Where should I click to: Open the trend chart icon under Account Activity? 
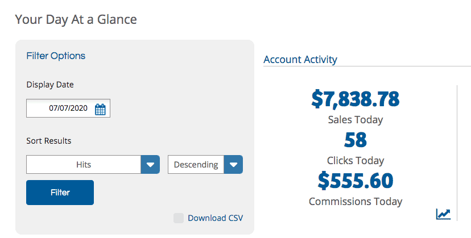pyautogui.click(x=443, y=214)
